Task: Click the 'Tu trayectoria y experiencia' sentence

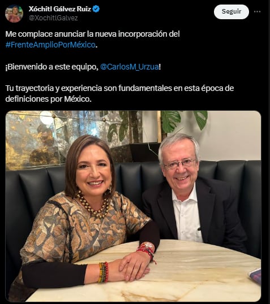Action: click(x=119, y=88)
